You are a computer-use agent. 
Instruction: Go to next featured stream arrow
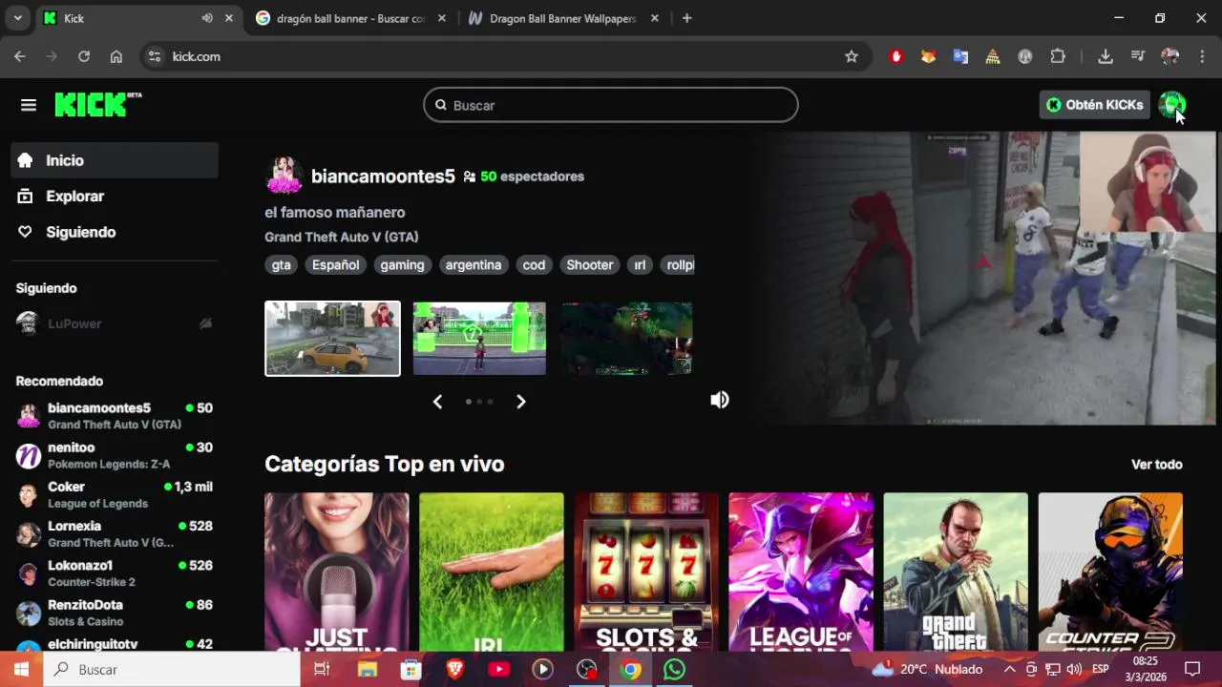(520, 402)
